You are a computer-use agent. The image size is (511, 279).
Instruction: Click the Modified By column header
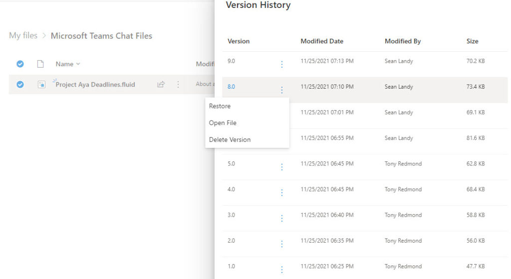click(403, 41)
